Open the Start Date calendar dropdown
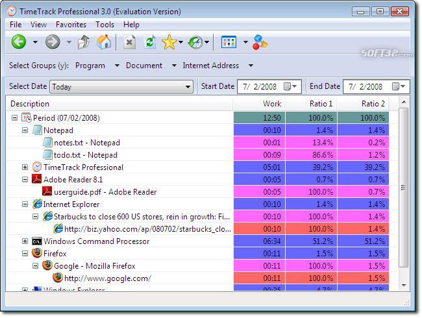Screen dimensions: 422x318 point(290,86)
